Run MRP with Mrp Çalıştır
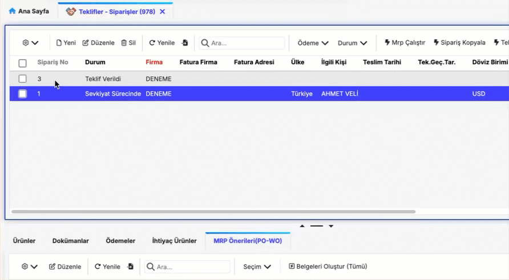Screen dimensions: 509x280 tap(405, 43)
